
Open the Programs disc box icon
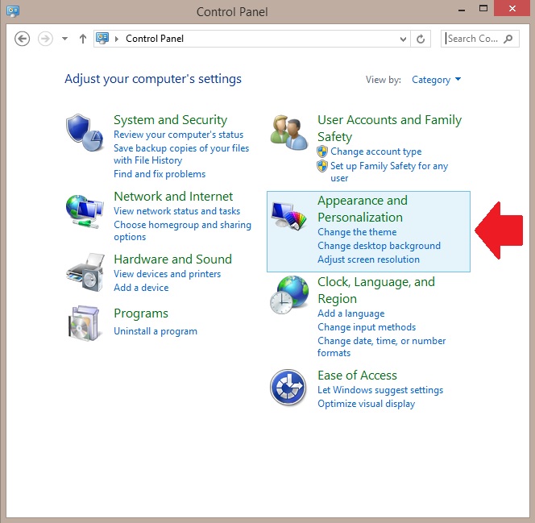click(x=84, y=323)
